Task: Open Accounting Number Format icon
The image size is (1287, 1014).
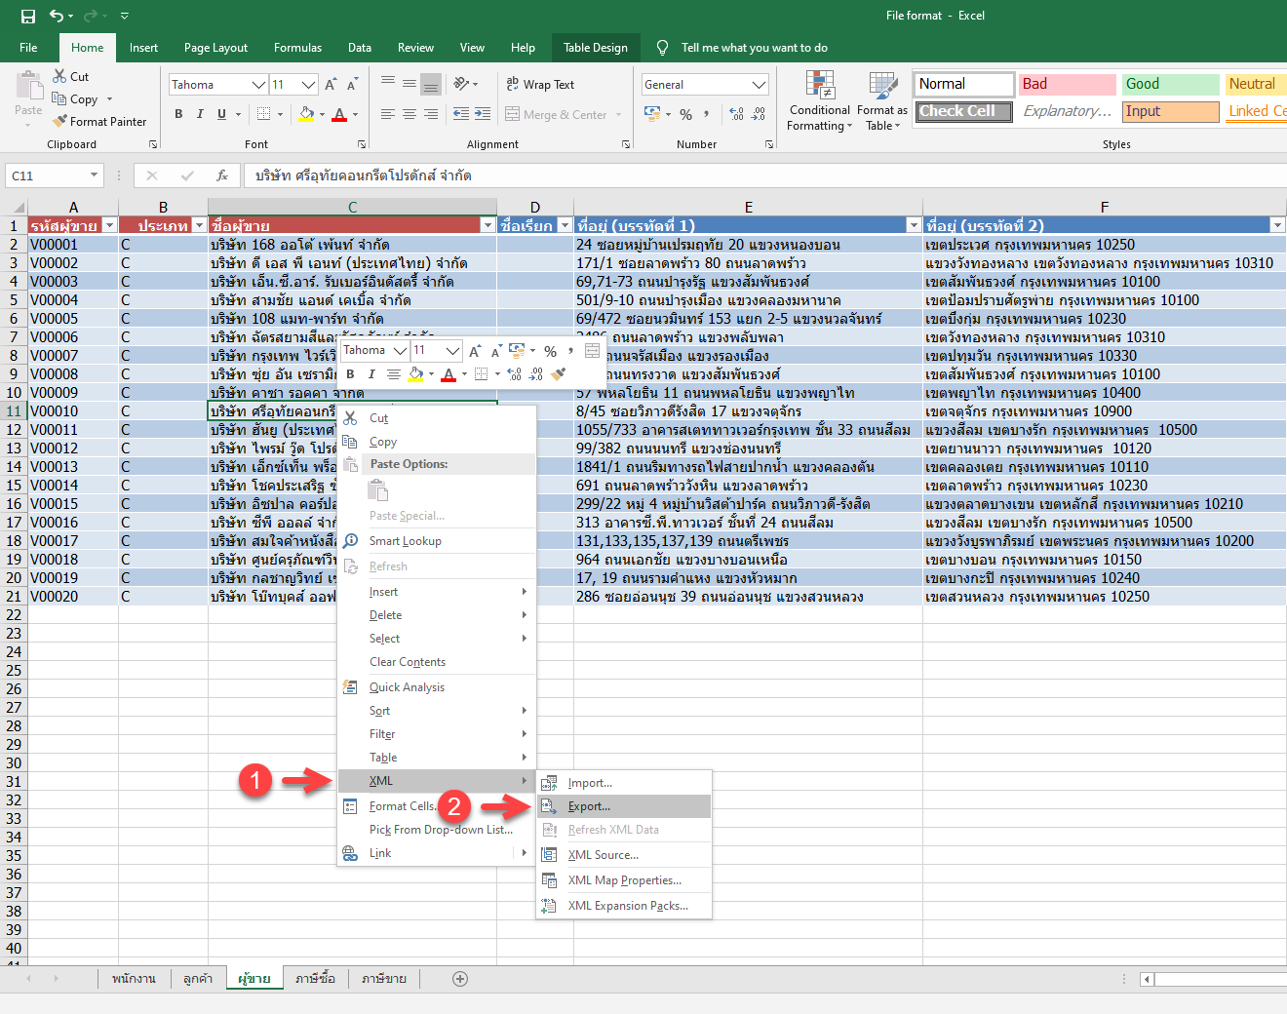Action: click(652, 114)
